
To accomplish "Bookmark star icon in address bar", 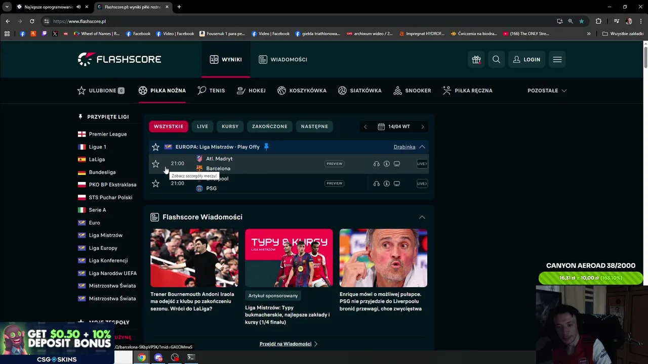I will [581, 21].
